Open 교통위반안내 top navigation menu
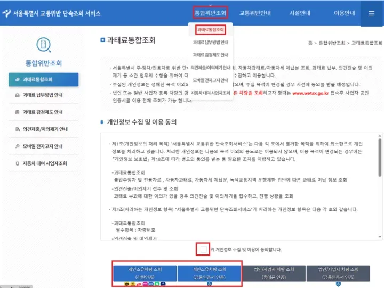Viewport: 384px width, 288px height. coord(255,13)
